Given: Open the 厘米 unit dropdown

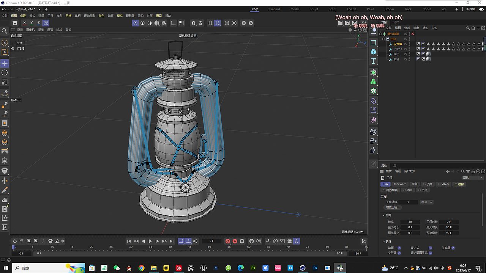Looking at the screenshot, I should pyautogui.click(x=427, y=202).
